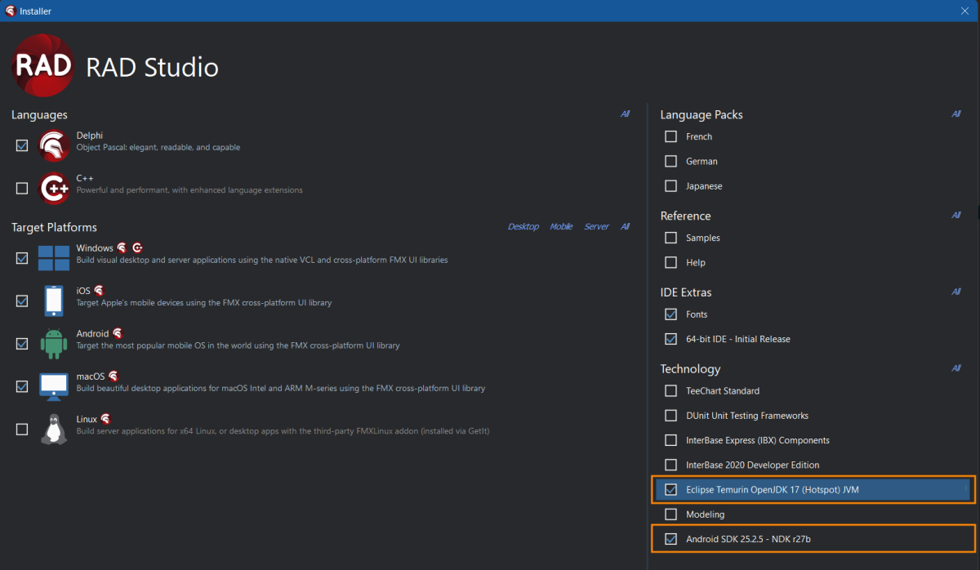The width and height of the screenshot is (980, 570).
Task: Select All link for Reference
Action: tap(955, 216)
